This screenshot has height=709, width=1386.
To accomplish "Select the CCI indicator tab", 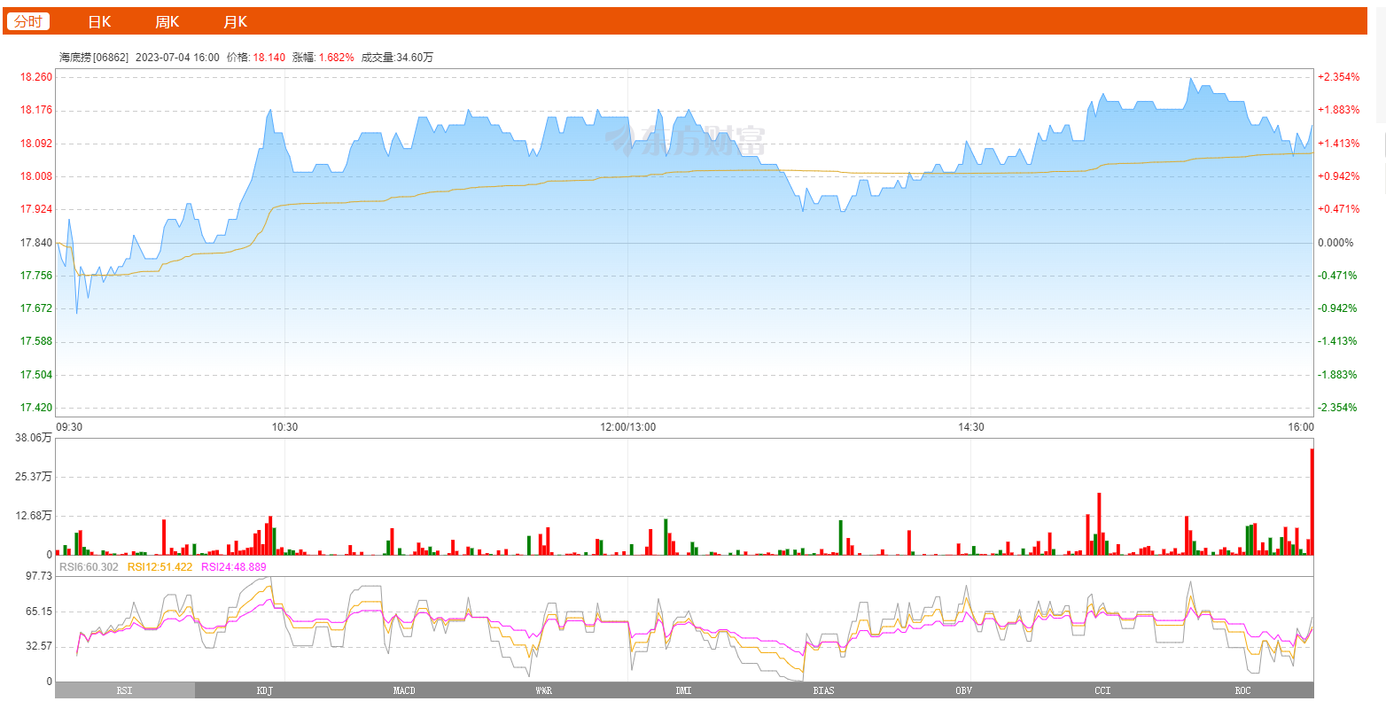I will pos(1103,690).
